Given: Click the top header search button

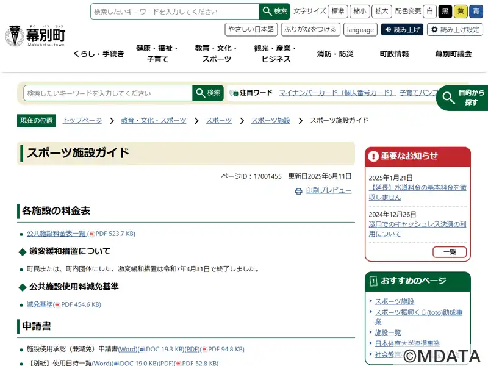Looking at the screenshot, I should click(274, 11).
